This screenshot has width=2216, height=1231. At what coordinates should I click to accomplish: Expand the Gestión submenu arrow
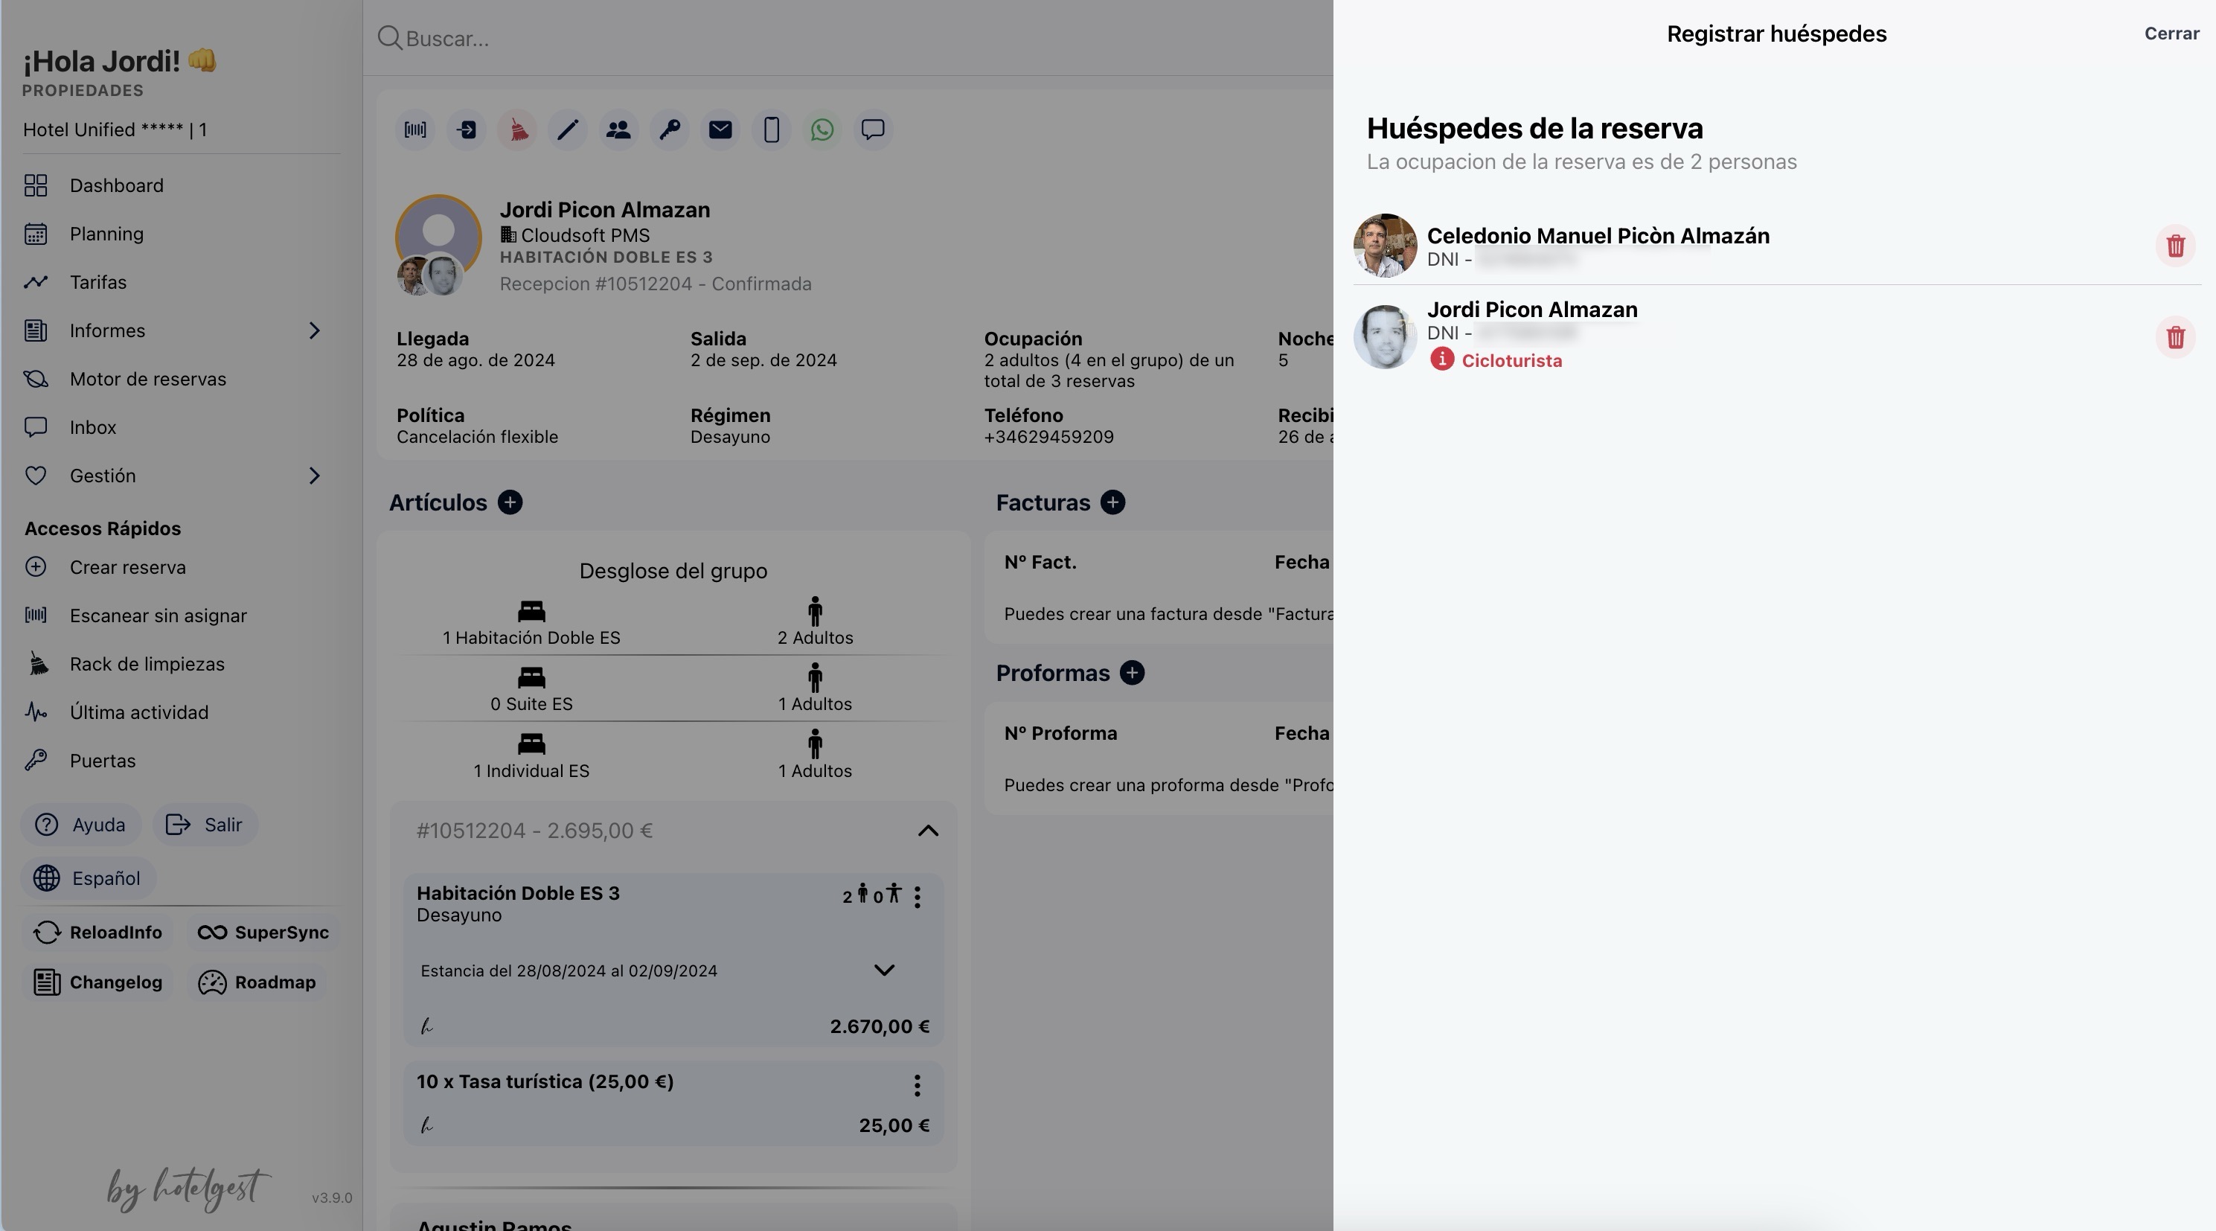[x=314, y=476]
